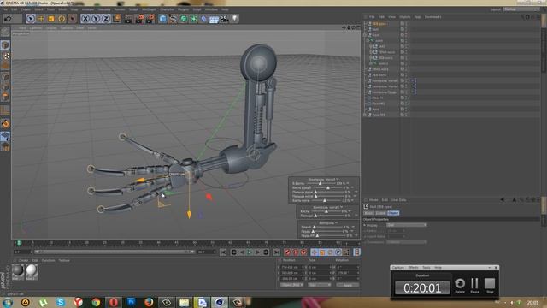Collapse the green joint under third null
547x308 pixels.
368,40
